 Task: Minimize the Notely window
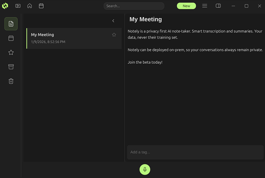click(233, 6)
